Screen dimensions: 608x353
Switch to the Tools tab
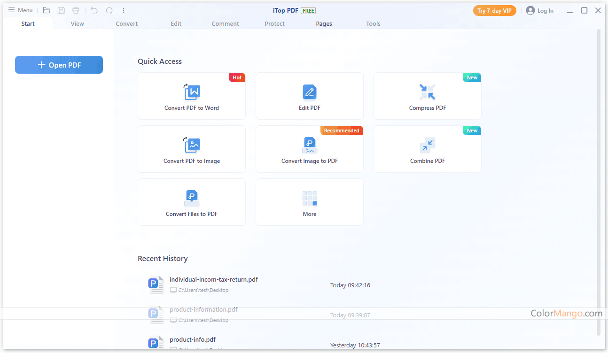click(x=374, y=23)
